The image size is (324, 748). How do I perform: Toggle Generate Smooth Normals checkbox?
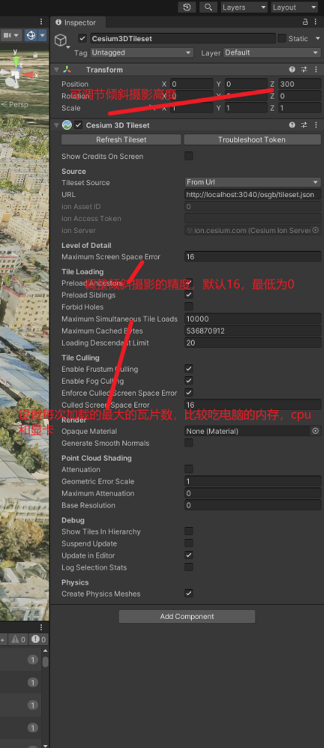pyautogui.click(x=189, y=443)
